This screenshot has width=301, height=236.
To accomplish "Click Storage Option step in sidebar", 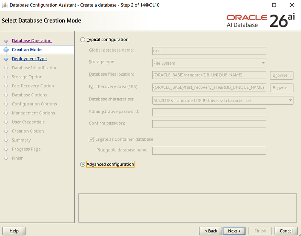I will (x=27, y=77).
